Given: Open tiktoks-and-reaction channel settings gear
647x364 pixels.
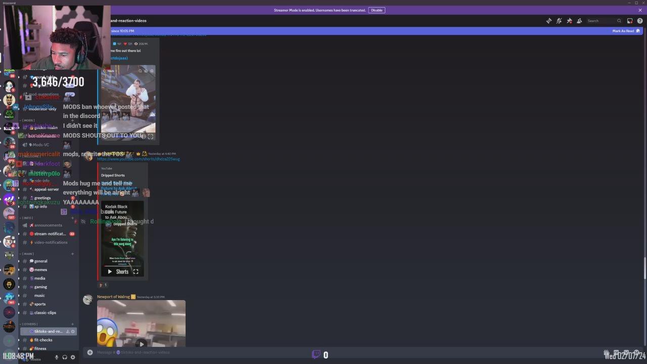Looking at the screenshot, I should [x=73, y=331].
